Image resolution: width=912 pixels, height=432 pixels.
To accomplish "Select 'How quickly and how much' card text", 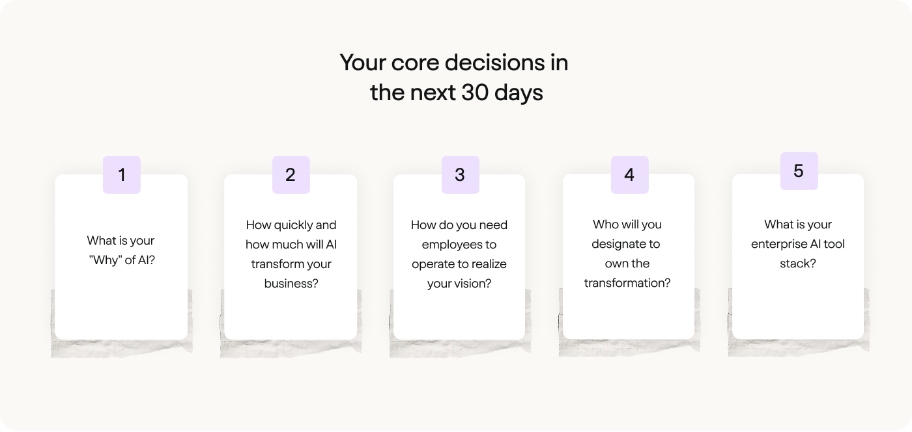I will click(291, 254).
